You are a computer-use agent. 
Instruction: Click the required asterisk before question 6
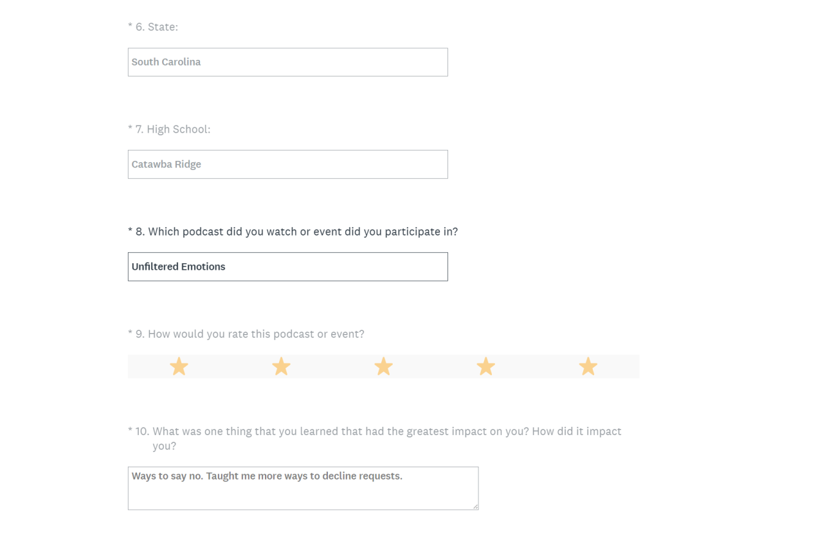pos(130,26)
